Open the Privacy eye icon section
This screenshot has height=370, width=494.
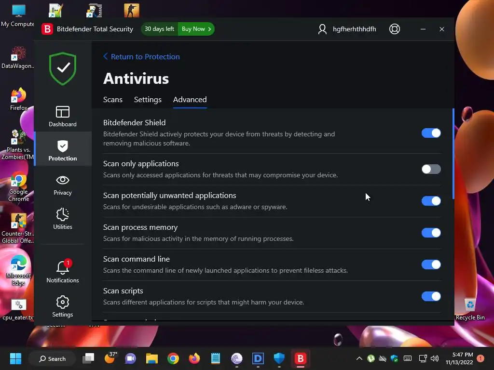pos(62,185)
